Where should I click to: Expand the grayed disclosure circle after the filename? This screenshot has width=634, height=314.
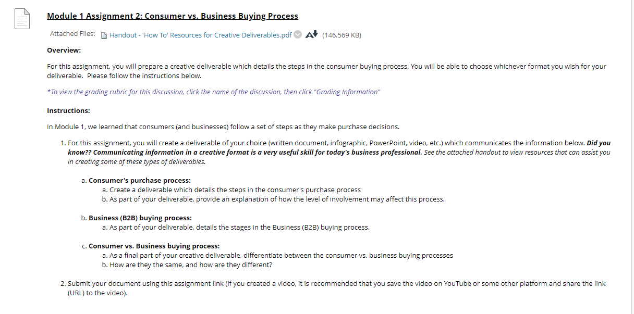pyautogui.click(x=297, y=34)
